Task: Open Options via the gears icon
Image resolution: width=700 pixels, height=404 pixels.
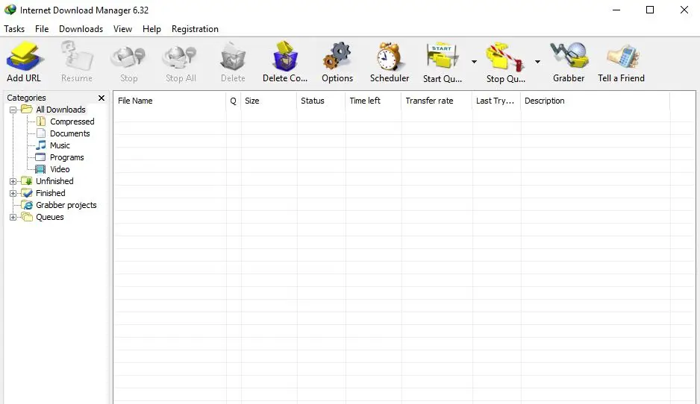Action: click(337, 56)
